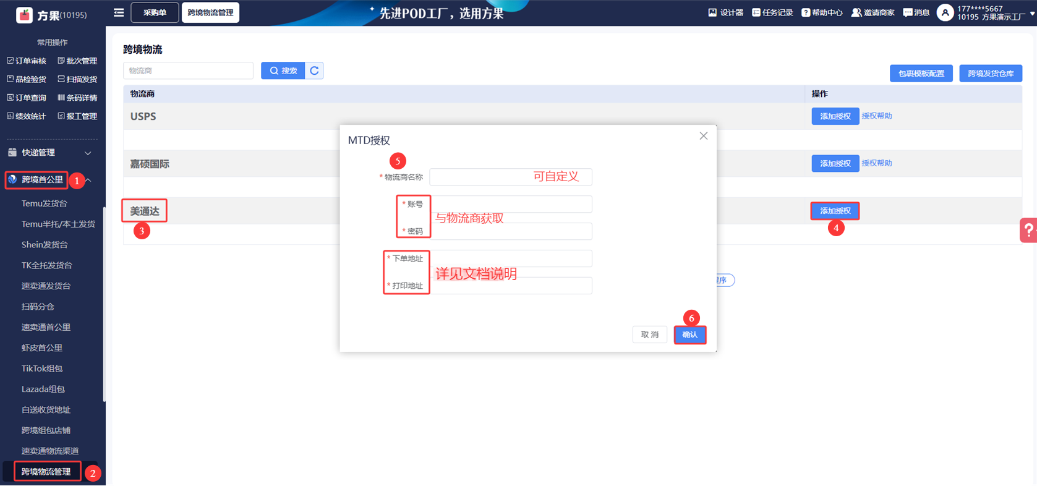Viewport: 1037px width, 486px height.
Task: Open 授权帮助 link for USPS
Action: tap(877, 116)
